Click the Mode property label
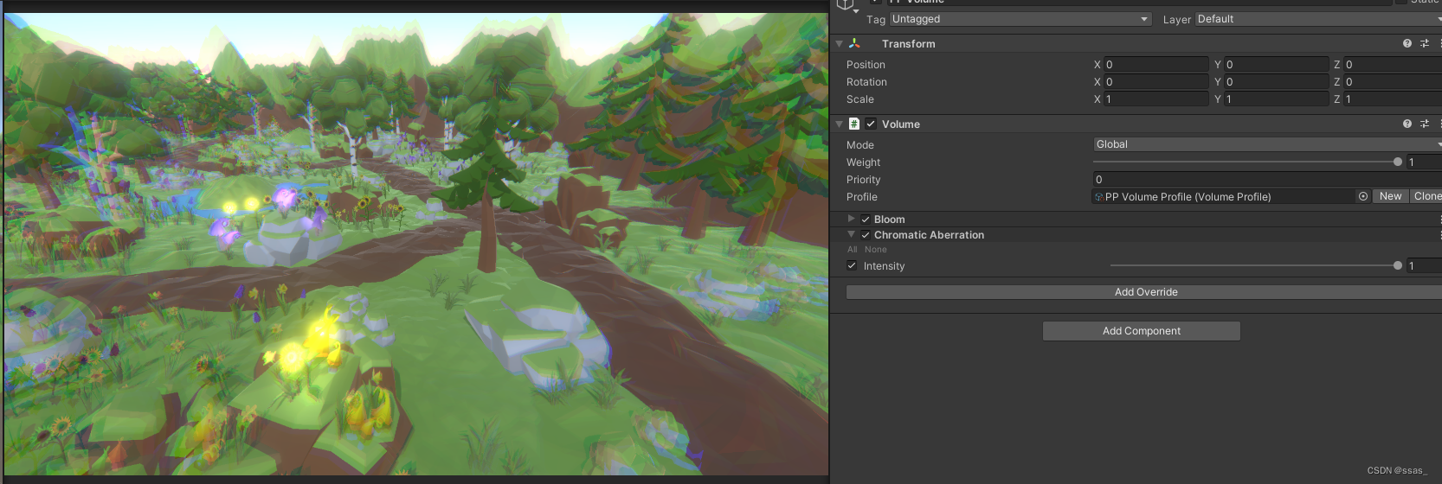Screen dimensions: 1442x484 pyautogui.click(x=860, y=145)
